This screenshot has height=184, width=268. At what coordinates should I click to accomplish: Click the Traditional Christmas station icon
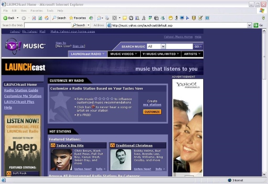click(113, 145)
